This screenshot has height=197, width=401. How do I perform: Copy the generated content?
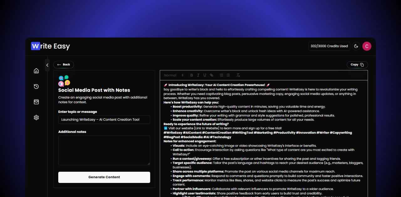pyautogui.click(x=357, y=65)
